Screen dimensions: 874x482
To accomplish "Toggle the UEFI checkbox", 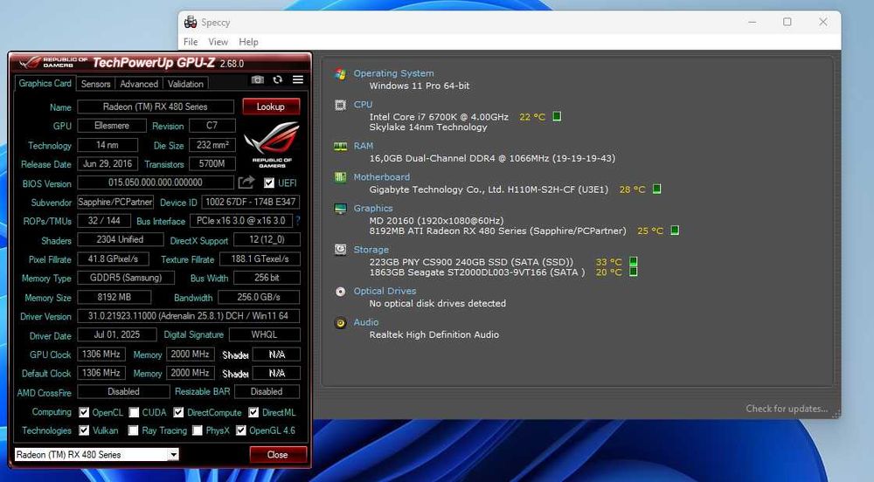I will pos(269,183).
